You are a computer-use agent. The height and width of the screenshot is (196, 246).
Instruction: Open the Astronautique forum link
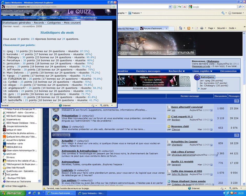pyautogui.click(x=70, y=162)
